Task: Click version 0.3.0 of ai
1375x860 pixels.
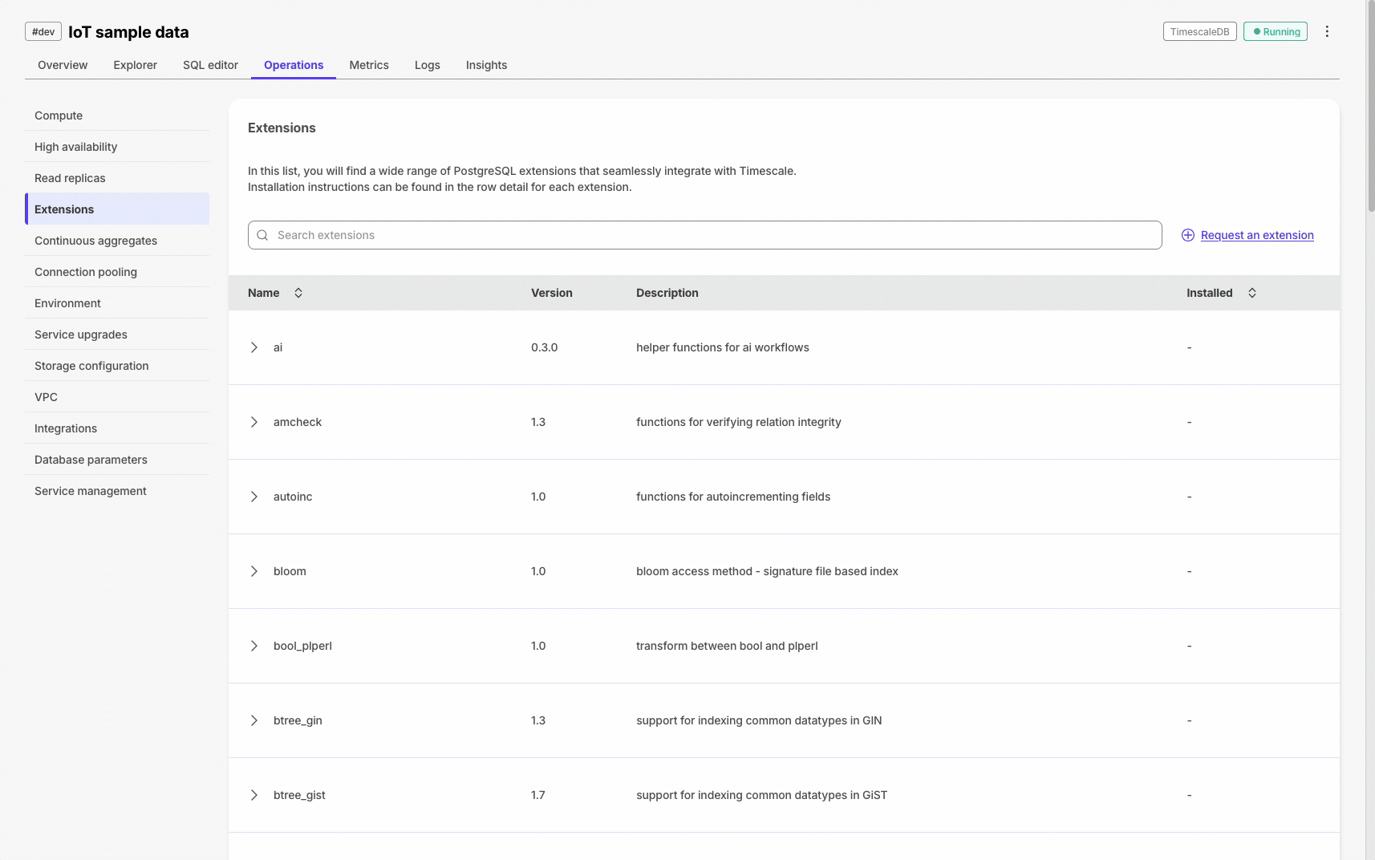Action: [x=545, y=347]
